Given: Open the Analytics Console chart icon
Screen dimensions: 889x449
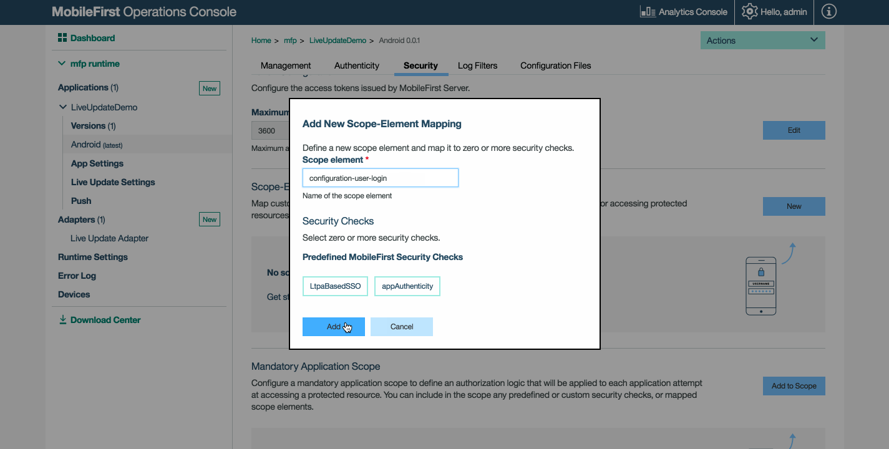Looking at the screenshot, I should click(x=648, y=12).
